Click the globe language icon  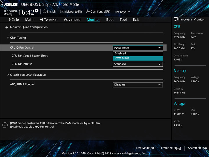coord(45,11)
